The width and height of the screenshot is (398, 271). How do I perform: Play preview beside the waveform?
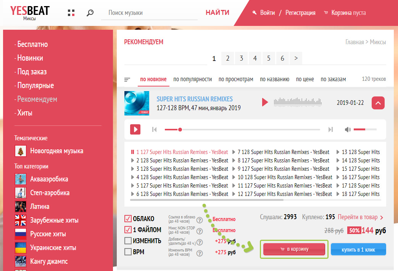(265, 102)
